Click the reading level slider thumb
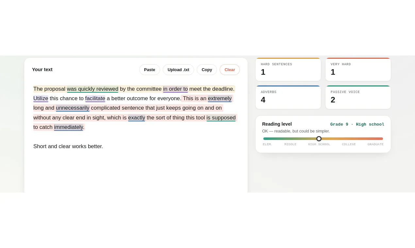The width and height of the screenshot is (415, 248). tap(319, 139)
